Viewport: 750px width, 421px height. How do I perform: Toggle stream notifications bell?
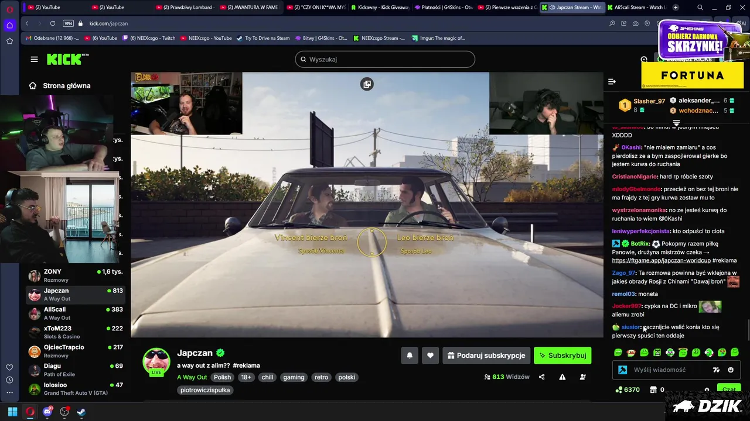(410, 356)
